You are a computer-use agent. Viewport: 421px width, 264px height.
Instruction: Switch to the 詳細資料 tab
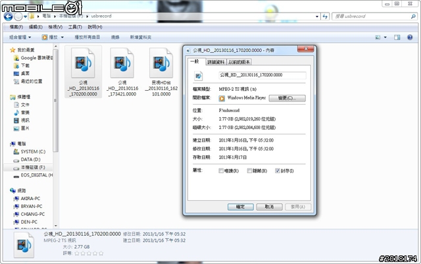coord(216,62)
